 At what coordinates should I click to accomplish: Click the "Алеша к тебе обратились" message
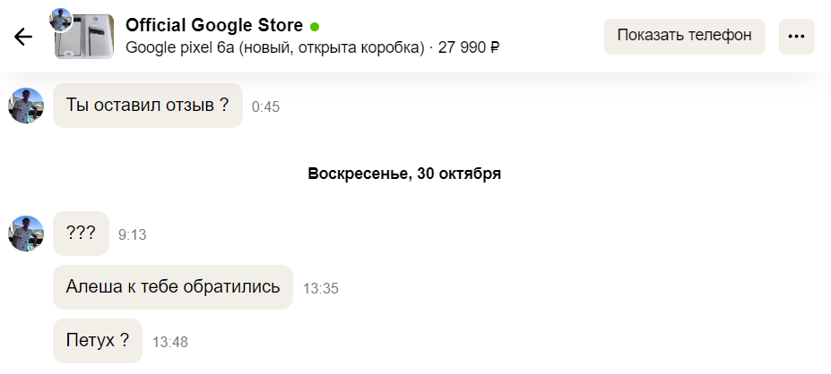point(173,287)
